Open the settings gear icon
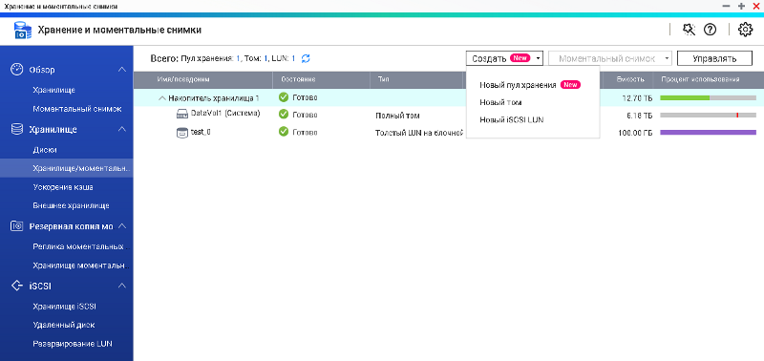The width and height of the screenshot is (764, 361). tap(745, 30)
